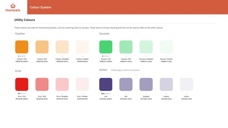Pick the Error / Disabled pink swatch

(x=62, y=84)
